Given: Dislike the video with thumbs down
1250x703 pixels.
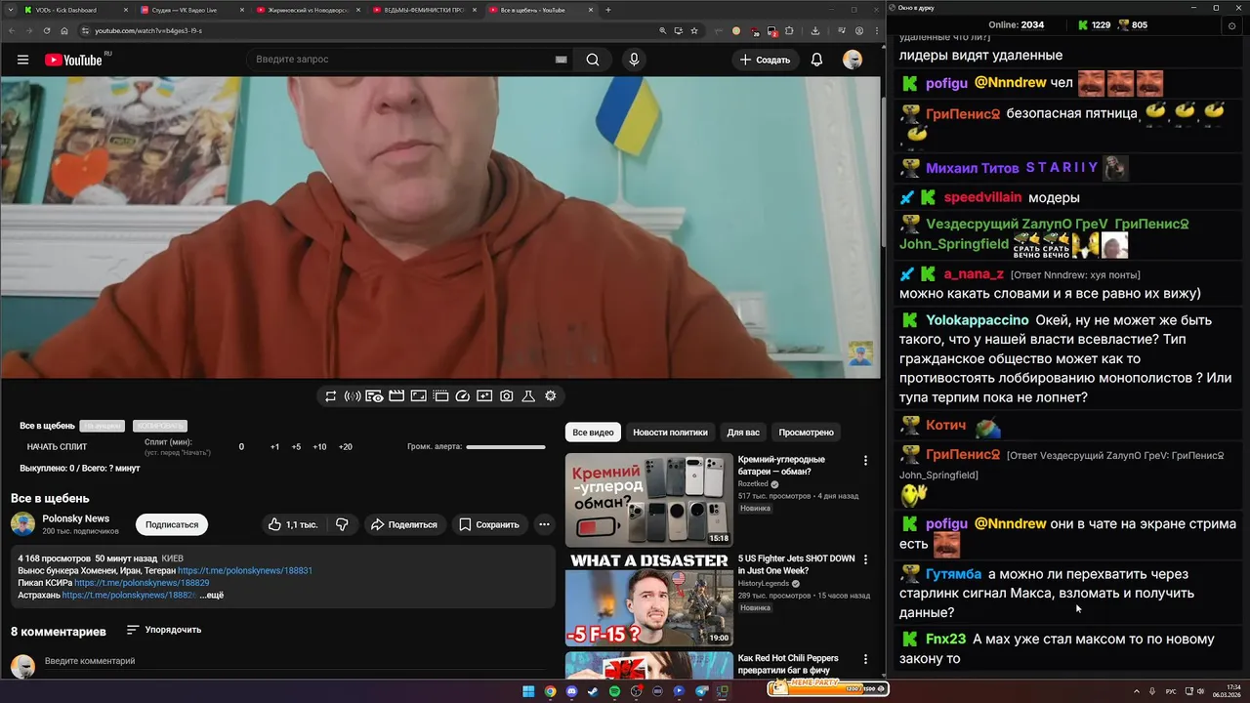Looking at the screenshot, I should tap(342, 524).
